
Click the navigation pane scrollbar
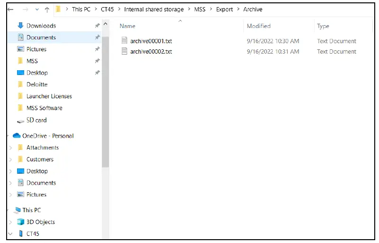click(x=105, y=95)
